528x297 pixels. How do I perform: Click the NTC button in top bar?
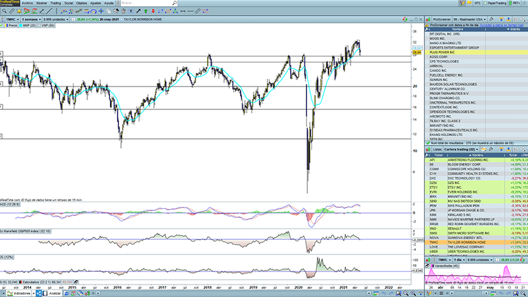(478, 3)
